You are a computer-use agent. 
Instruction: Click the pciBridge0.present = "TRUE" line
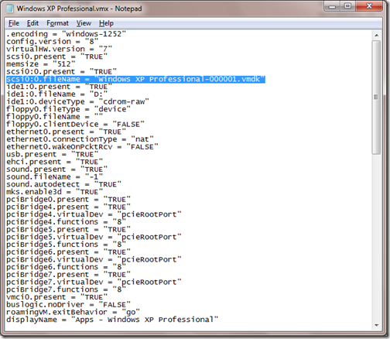point(68,200)
